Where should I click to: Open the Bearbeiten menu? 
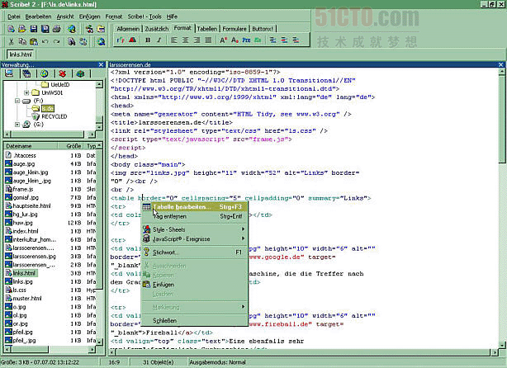click(x=38, y=17)
